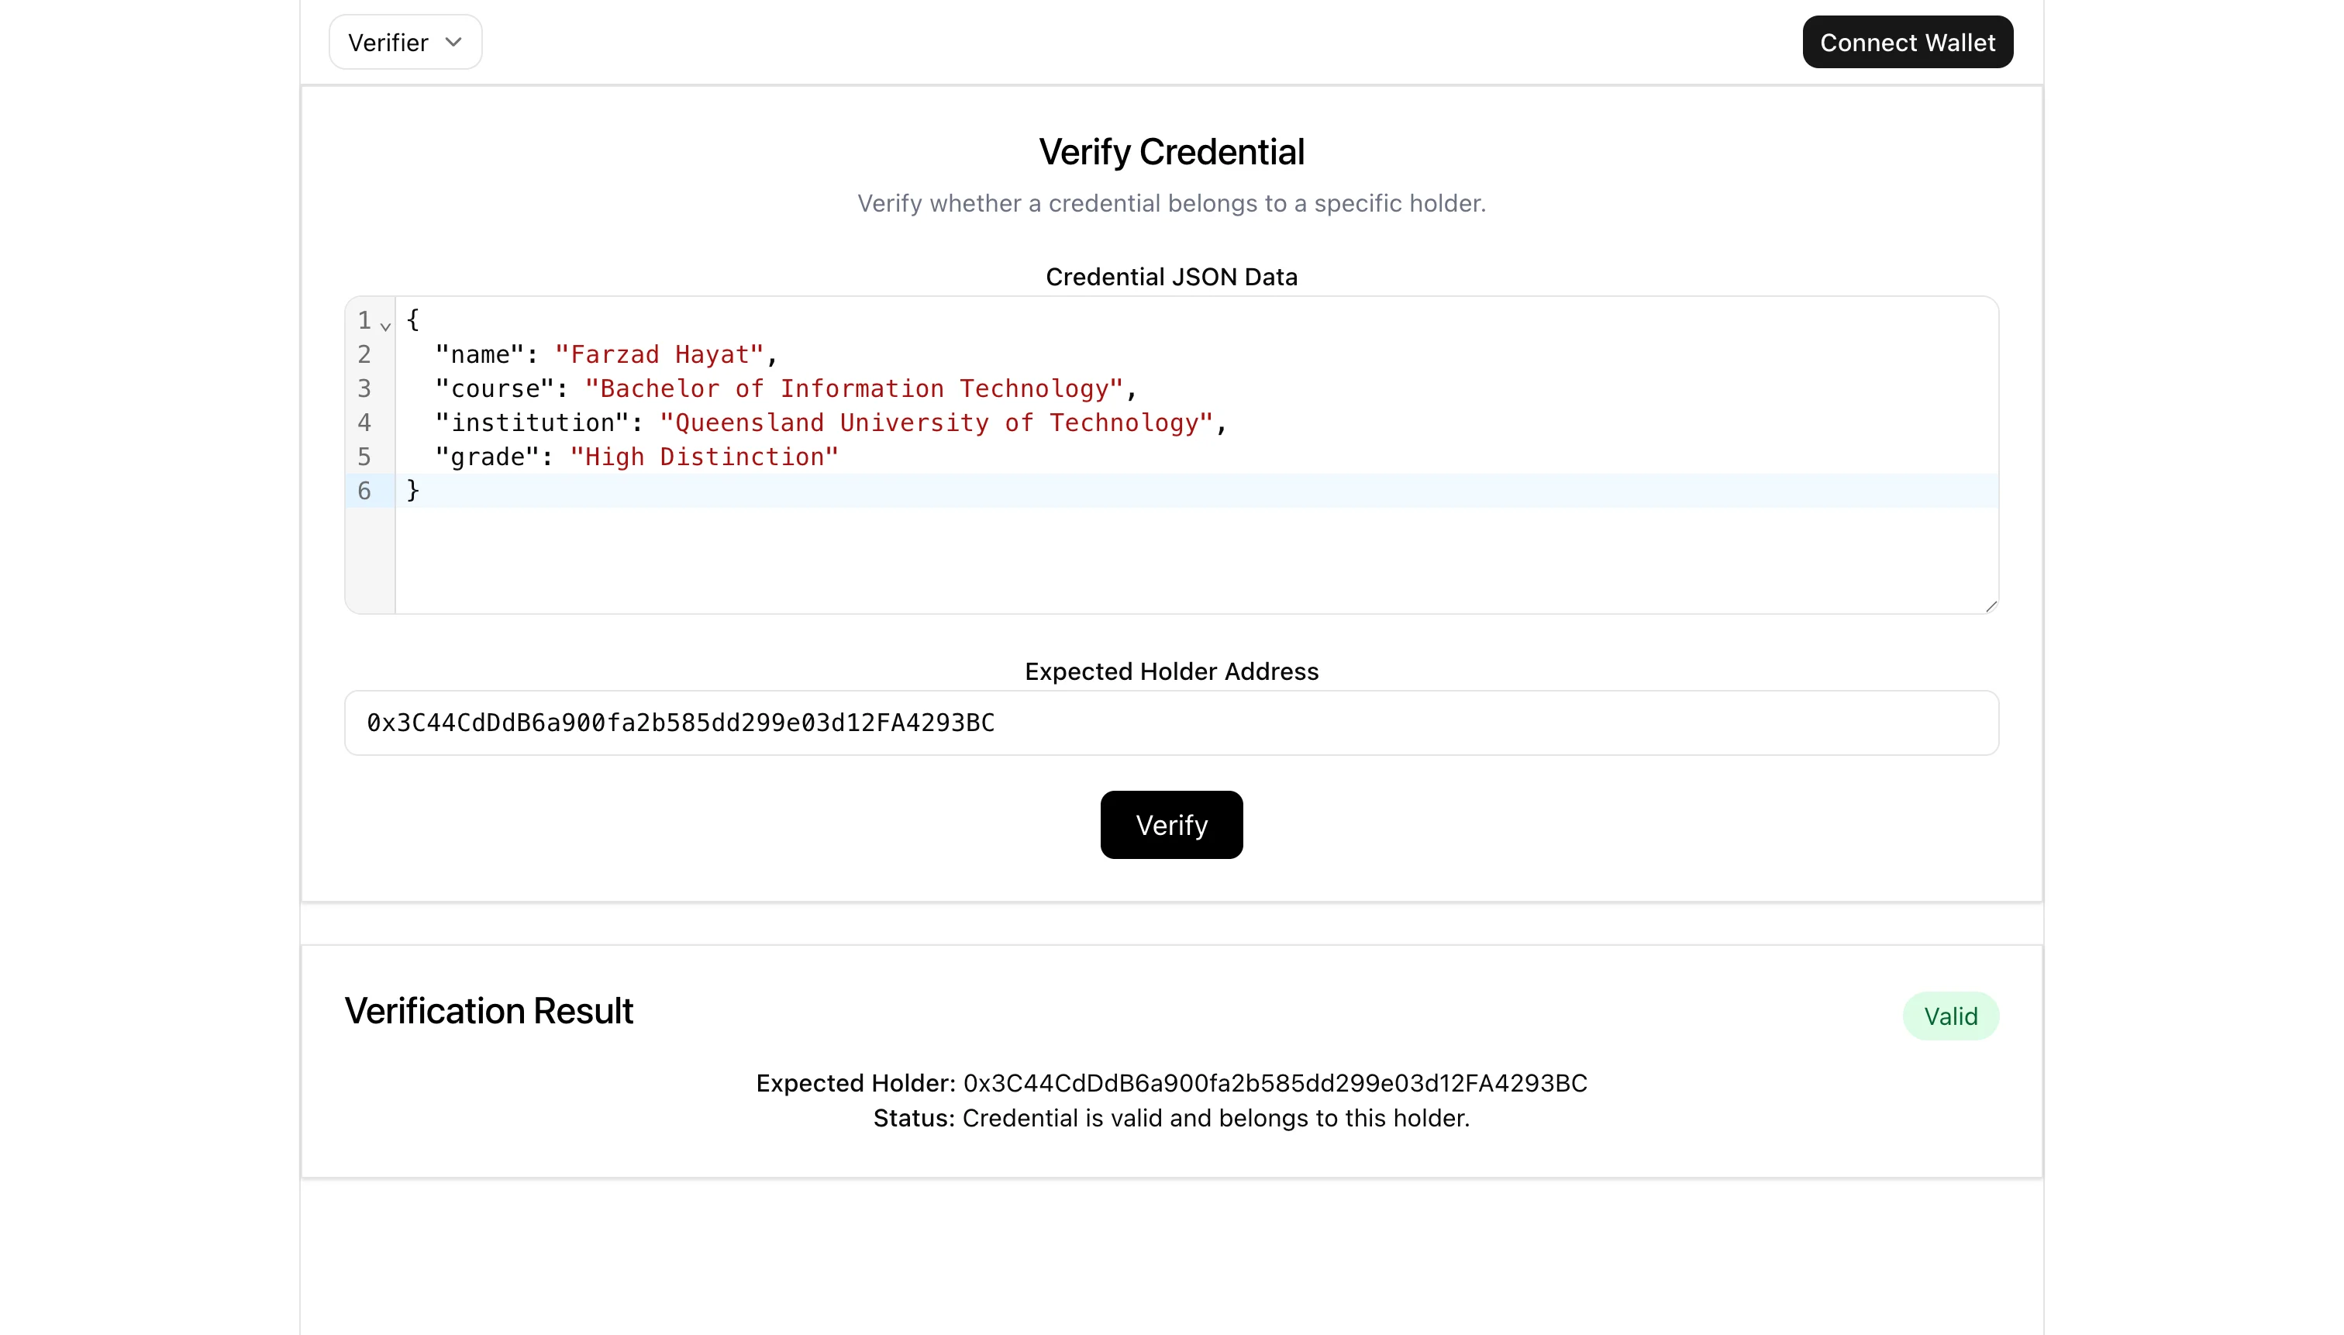Click the Expected Holder Address input field
This screenshot has height=1335, width=2344.
1170,723
